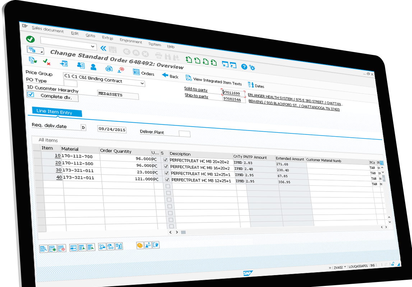Click the blue double-chevron back icon
The image size is (412, 287).
103,48
